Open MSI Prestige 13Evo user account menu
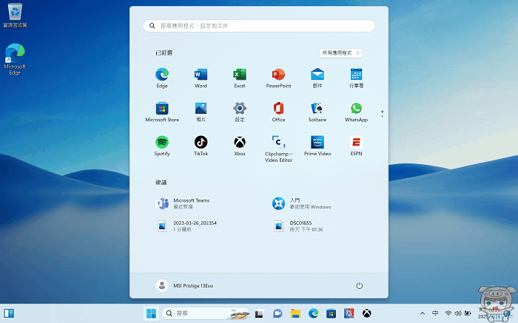Image resolution: width=518 pixels, height=323 pixels. tap(184, 286)
